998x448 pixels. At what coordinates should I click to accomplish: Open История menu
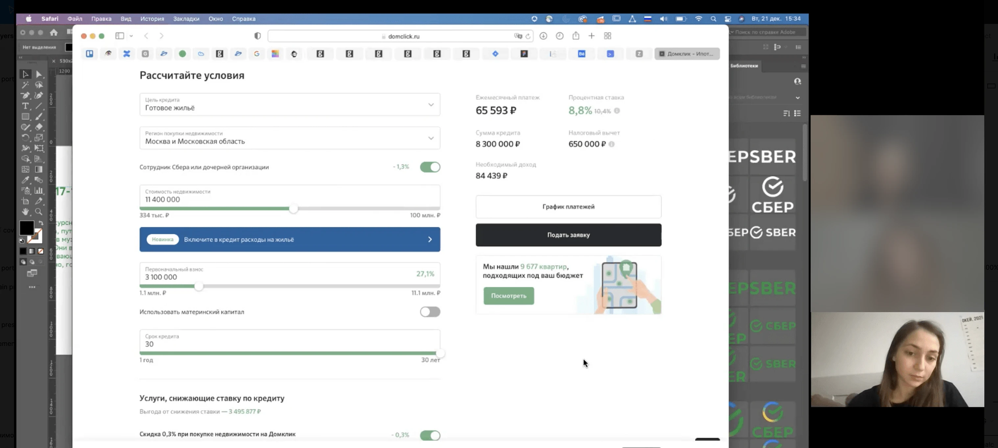click(152, 19)
